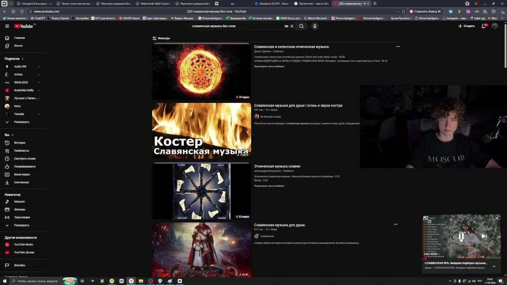Open Tatwole subscription channel

tap(19, 114)
